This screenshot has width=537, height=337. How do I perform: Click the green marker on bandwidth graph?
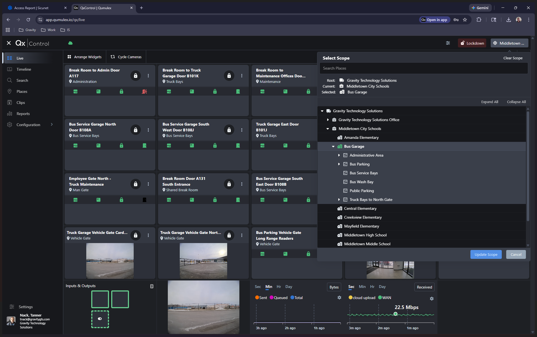point(395,314)
